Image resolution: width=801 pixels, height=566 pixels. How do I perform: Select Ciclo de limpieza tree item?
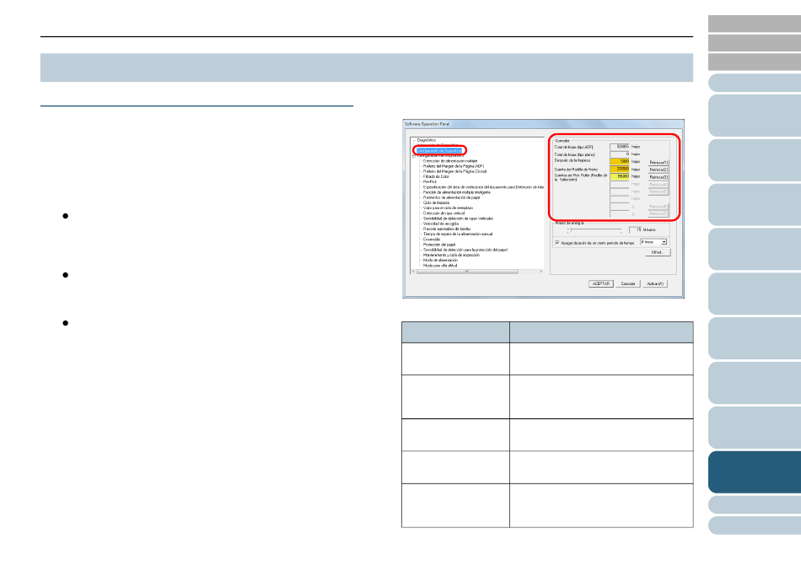pos(436,202)
